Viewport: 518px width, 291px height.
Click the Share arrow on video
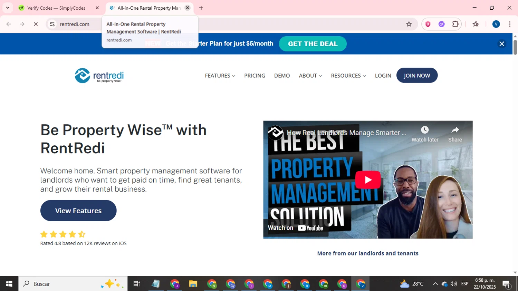pos(455,130)
